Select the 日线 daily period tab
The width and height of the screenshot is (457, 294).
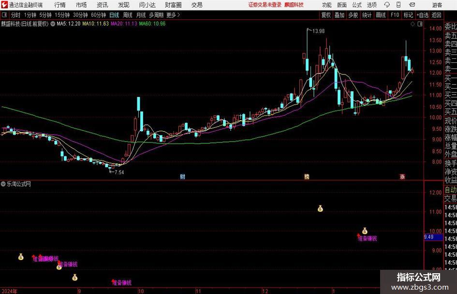[114, 15]
